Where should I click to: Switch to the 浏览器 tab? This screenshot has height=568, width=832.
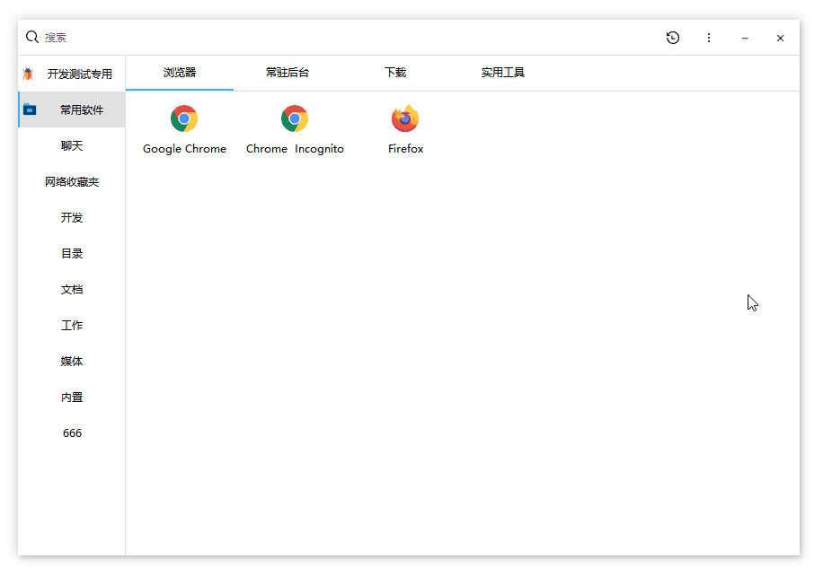180,73
